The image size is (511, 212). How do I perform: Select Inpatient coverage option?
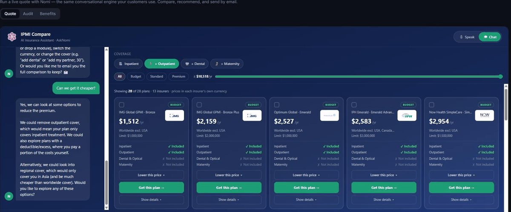[x=128, y=64]
